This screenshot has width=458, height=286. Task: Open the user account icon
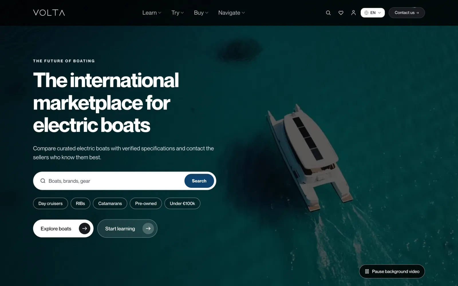(x=354, y=13)
